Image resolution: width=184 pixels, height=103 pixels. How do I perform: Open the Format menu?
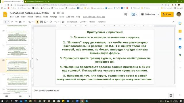38,17
